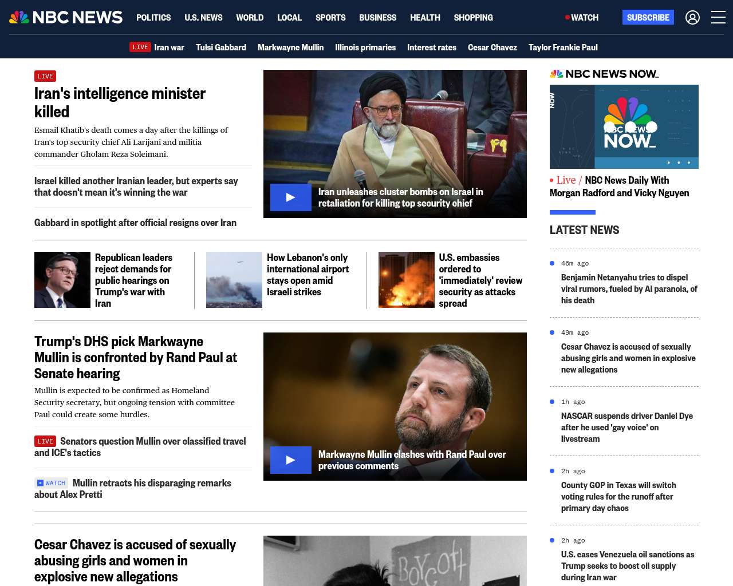Click the Watch live link in header
This screenshot has height=586, width=733.
(x=582, y=17)
